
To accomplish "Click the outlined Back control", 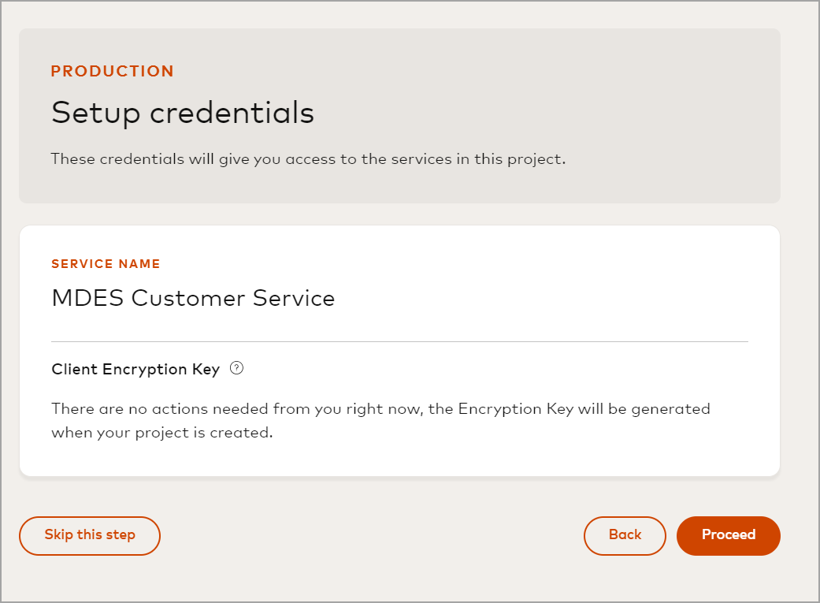I will 624,535.
